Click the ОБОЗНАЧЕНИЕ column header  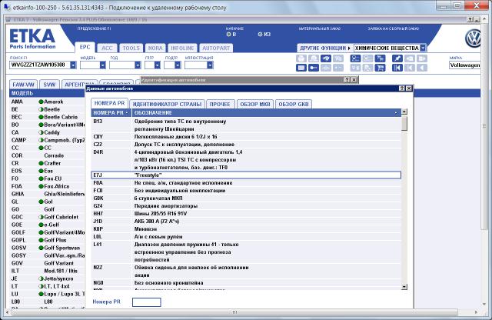[x=266, y=113]
